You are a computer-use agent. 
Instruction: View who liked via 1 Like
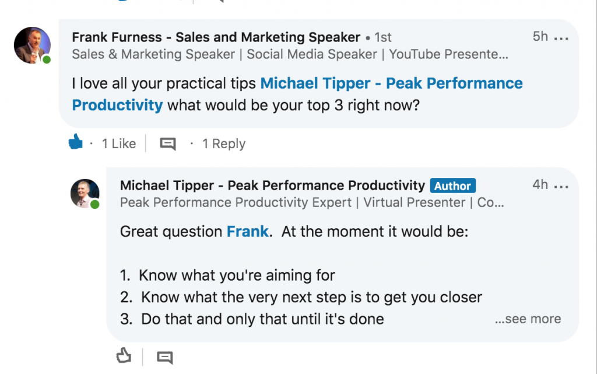(x=119, y=144)
